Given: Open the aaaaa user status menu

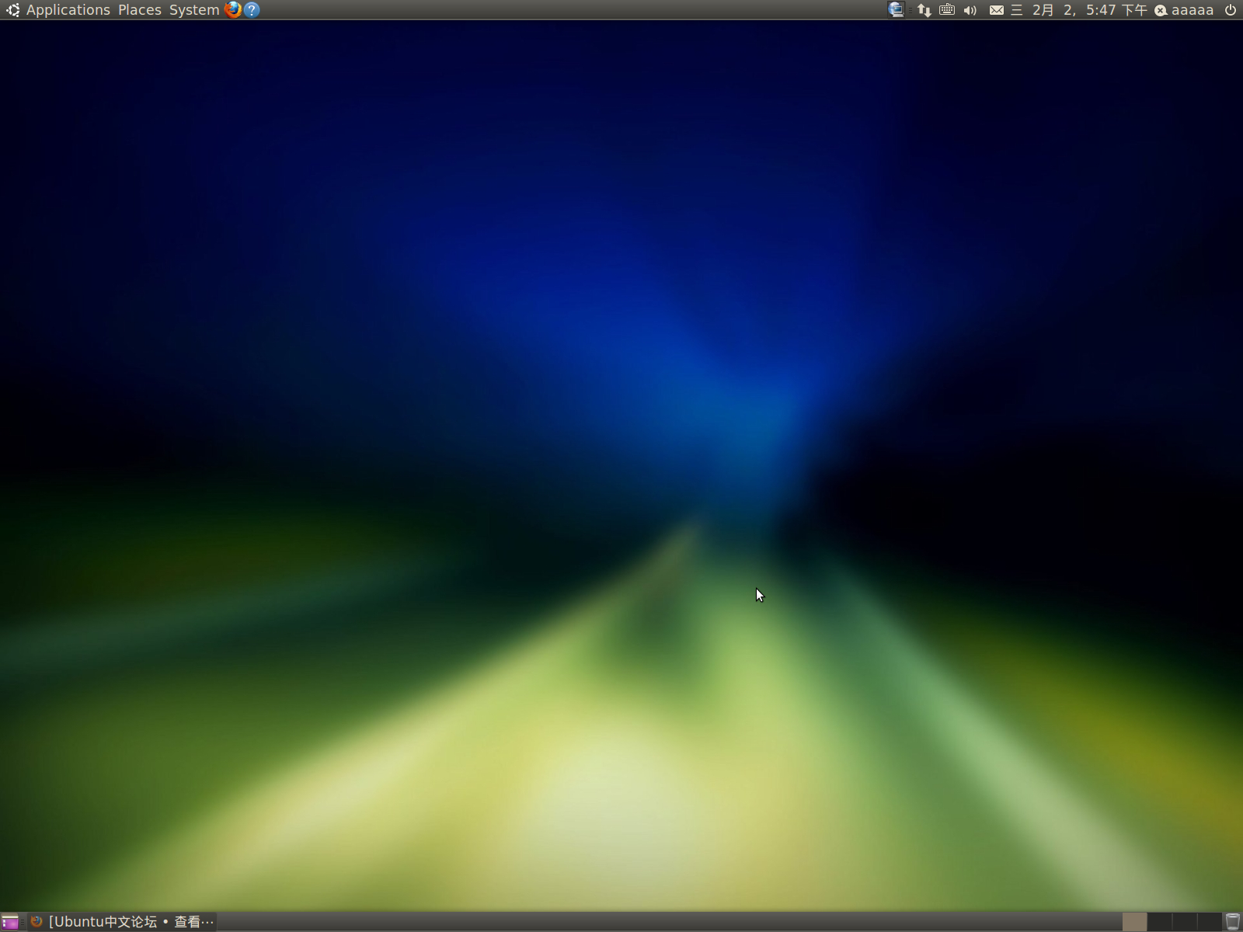Looking at the screenshot, I should [x=1184, y=10].
